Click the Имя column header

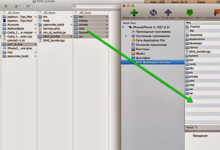tap(188, 23)
